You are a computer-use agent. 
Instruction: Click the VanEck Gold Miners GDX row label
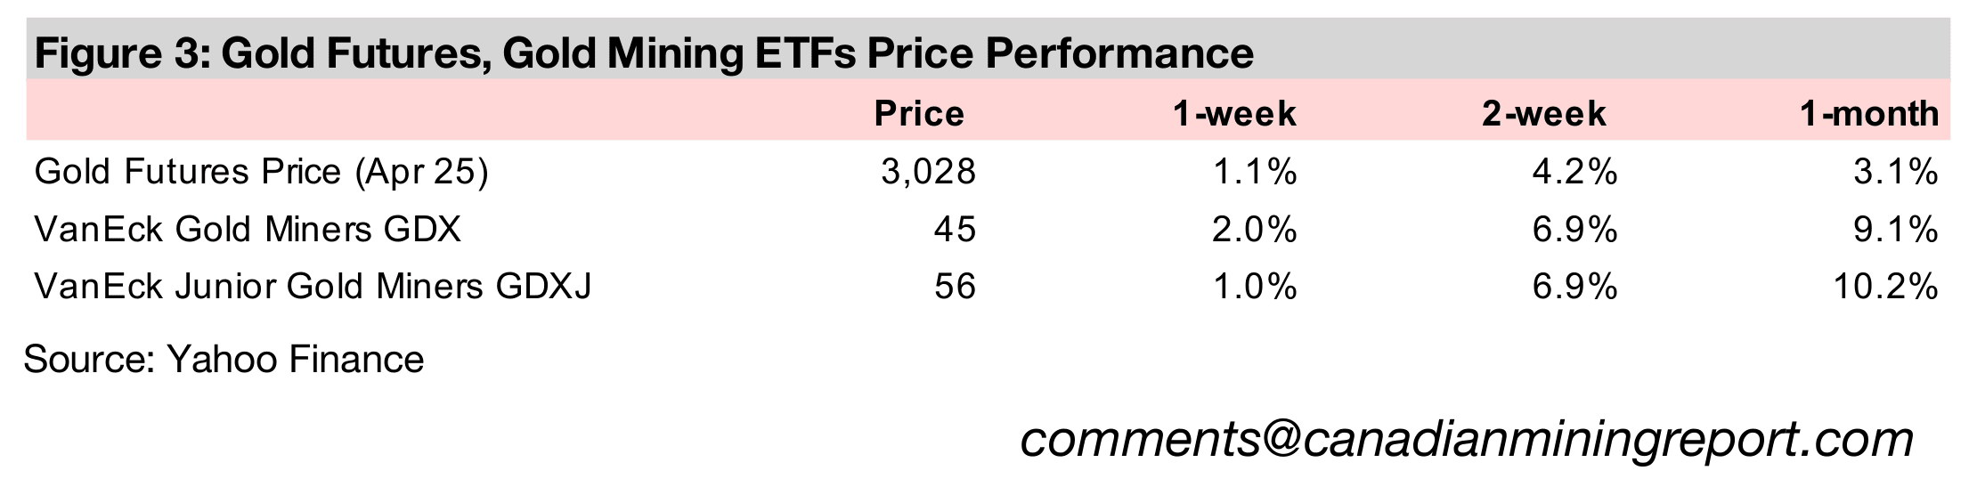tap(248, 231)
